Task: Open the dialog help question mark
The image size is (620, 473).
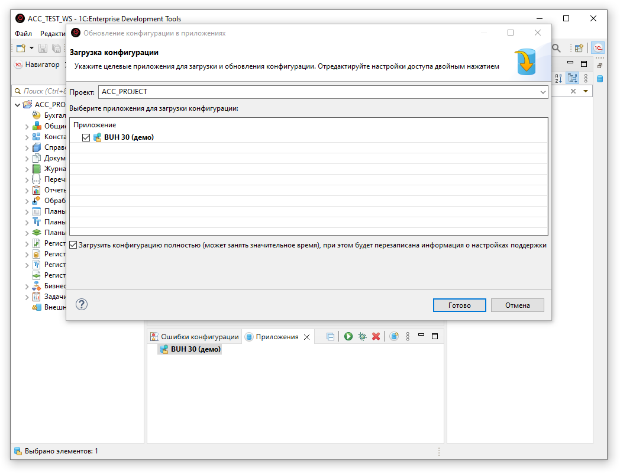Action: pos(82,304)
